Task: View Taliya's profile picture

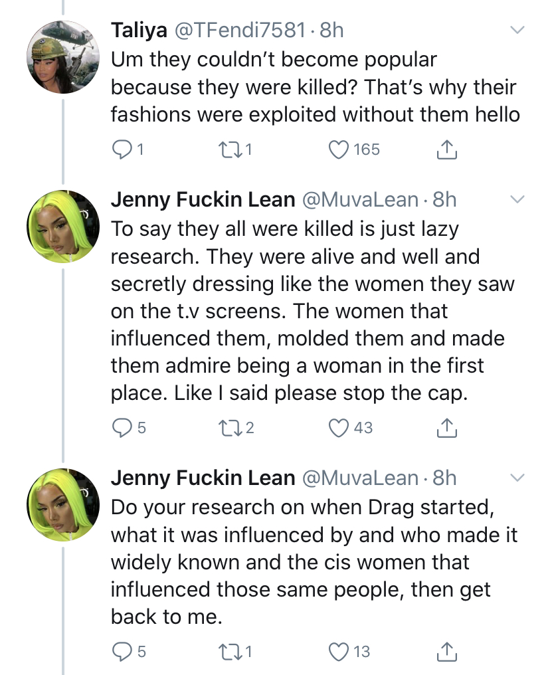Action: point(63,57)
